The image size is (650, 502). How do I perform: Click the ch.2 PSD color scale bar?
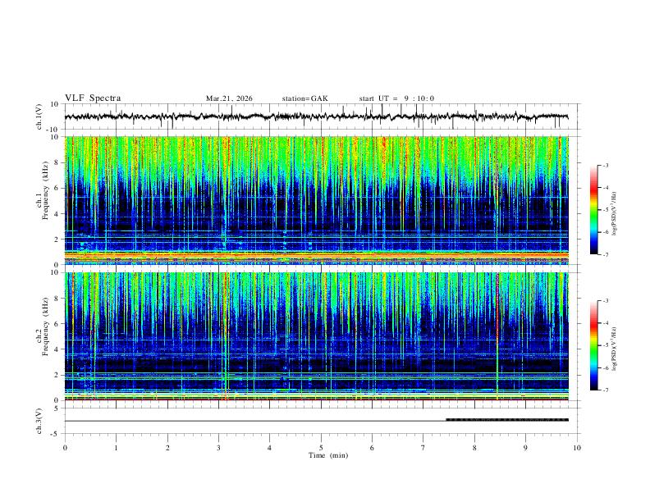[x=594, y=345]
